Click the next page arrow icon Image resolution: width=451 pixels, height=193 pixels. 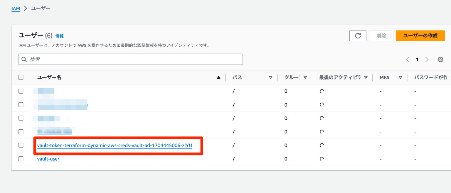click(427, 59)
